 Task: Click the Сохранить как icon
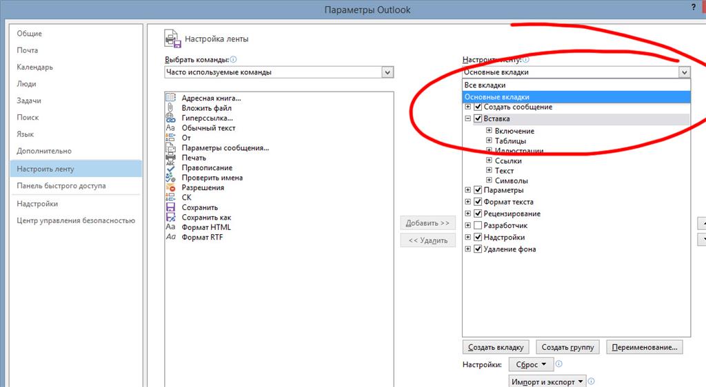coord(171,217)
